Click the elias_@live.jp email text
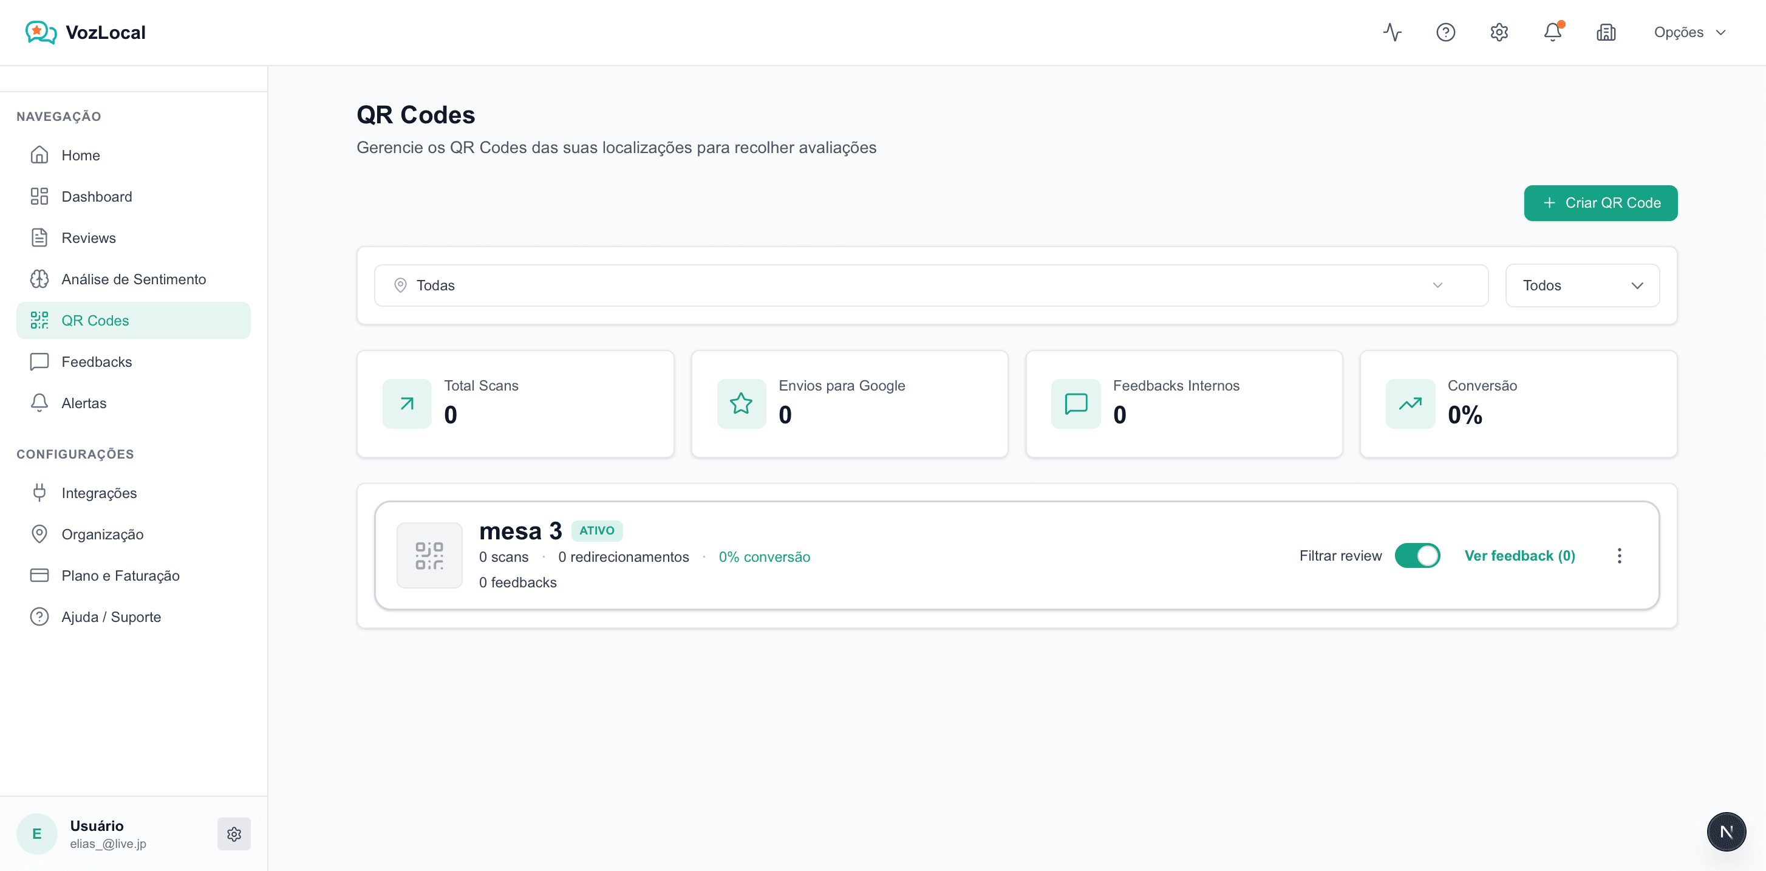Image resolution: width=1766 pixels, height=871 pixels. pos(108,844)
